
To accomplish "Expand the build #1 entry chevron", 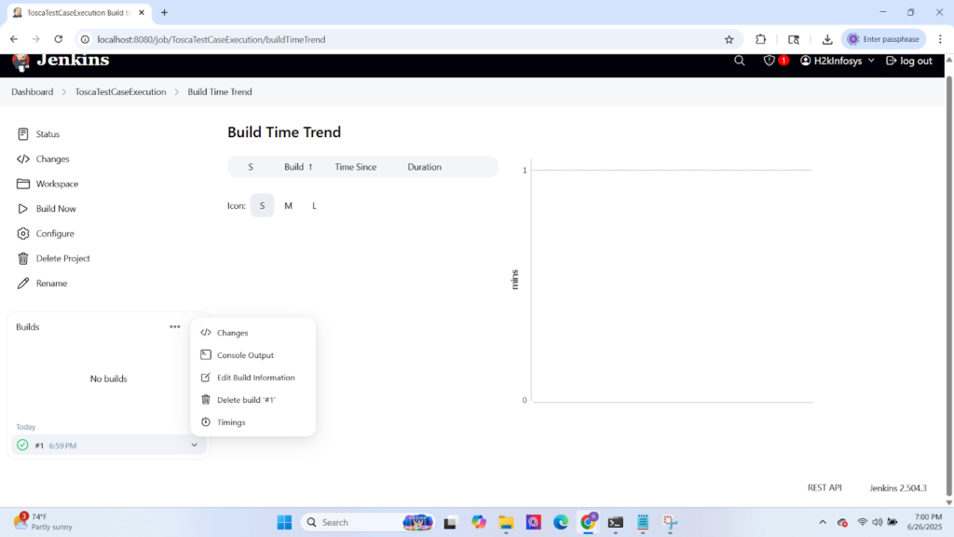I will (195, 445).
